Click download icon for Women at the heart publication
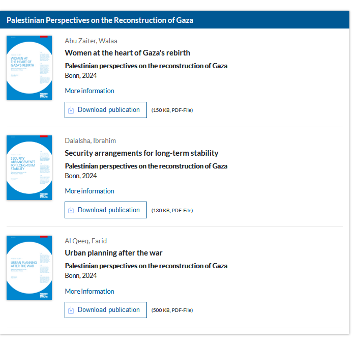 [71, 110]
